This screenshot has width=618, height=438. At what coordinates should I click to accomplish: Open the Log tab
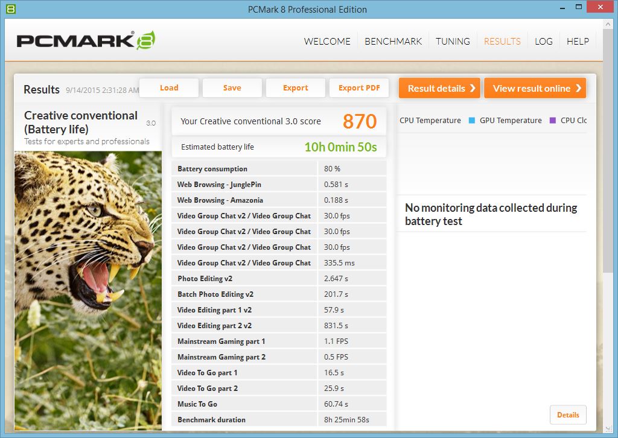pos(543,42)
